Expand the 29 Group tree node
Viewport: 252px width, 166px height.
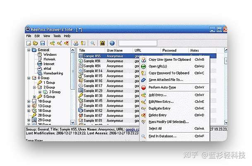tap(29, 120)
